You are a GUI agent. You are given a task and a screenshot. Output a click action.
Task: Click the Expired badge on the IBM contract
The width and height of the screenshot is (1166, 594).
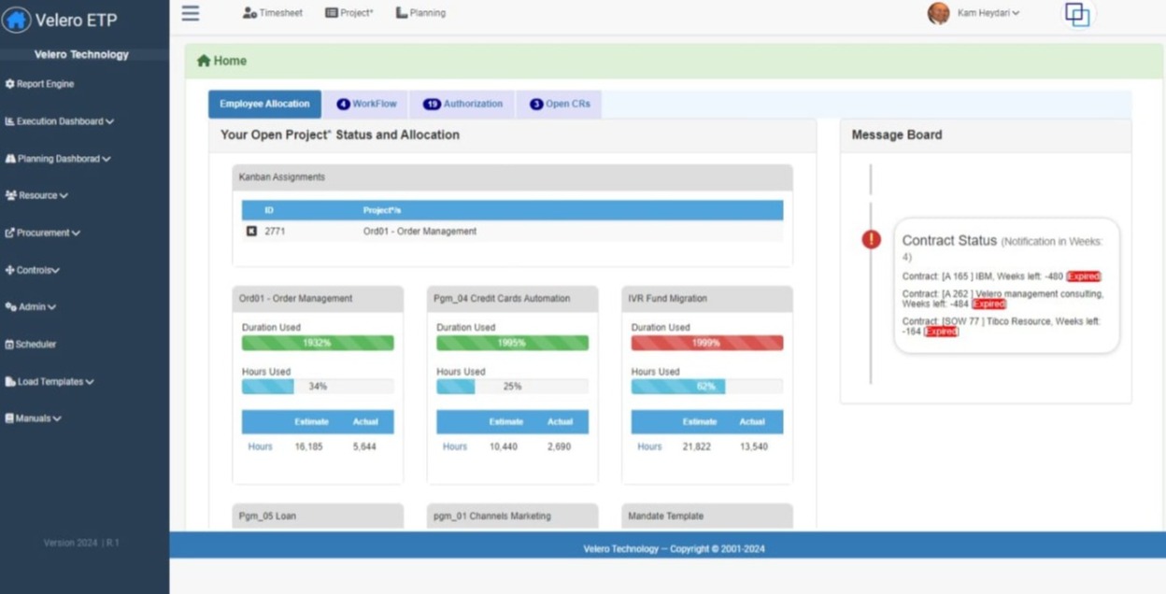click(x=1084, y=276)
